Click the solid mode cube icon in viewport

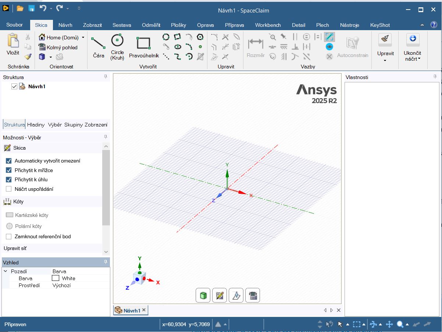(203, 295)
